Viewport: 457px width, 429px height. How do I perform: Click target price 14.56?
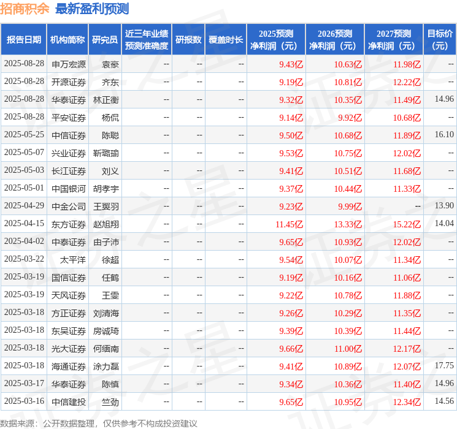[445, 401]
